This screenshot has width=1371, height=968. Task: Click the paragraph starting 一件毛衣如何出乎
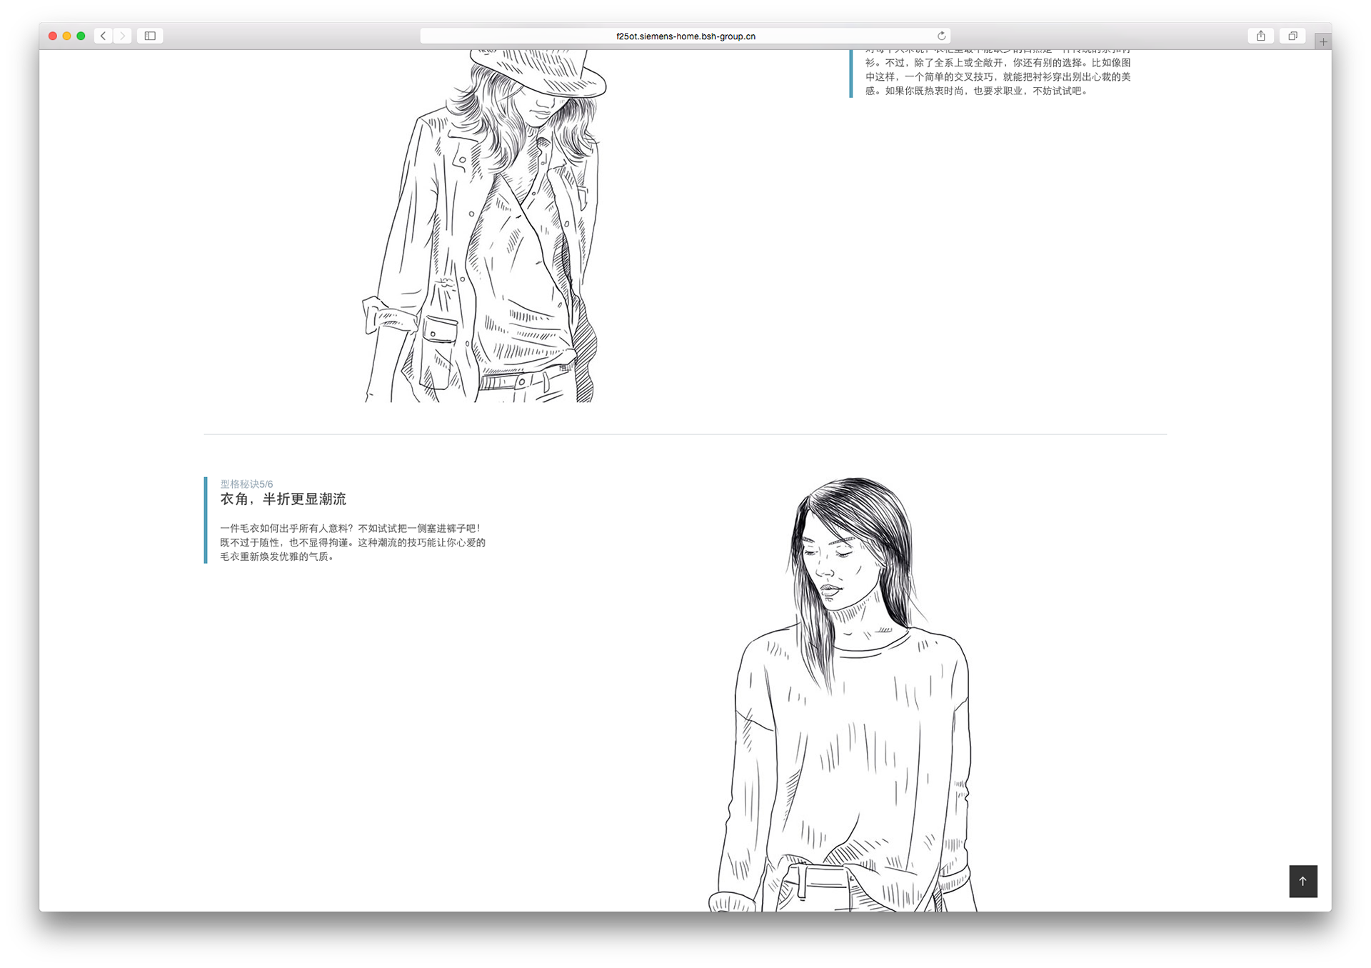(353, 542)
